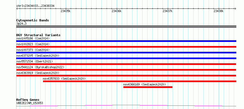Click the nsv1005186 (Coe2014) label
The width and height of the screenshot is (244, 109).
(x=33, y=38)
